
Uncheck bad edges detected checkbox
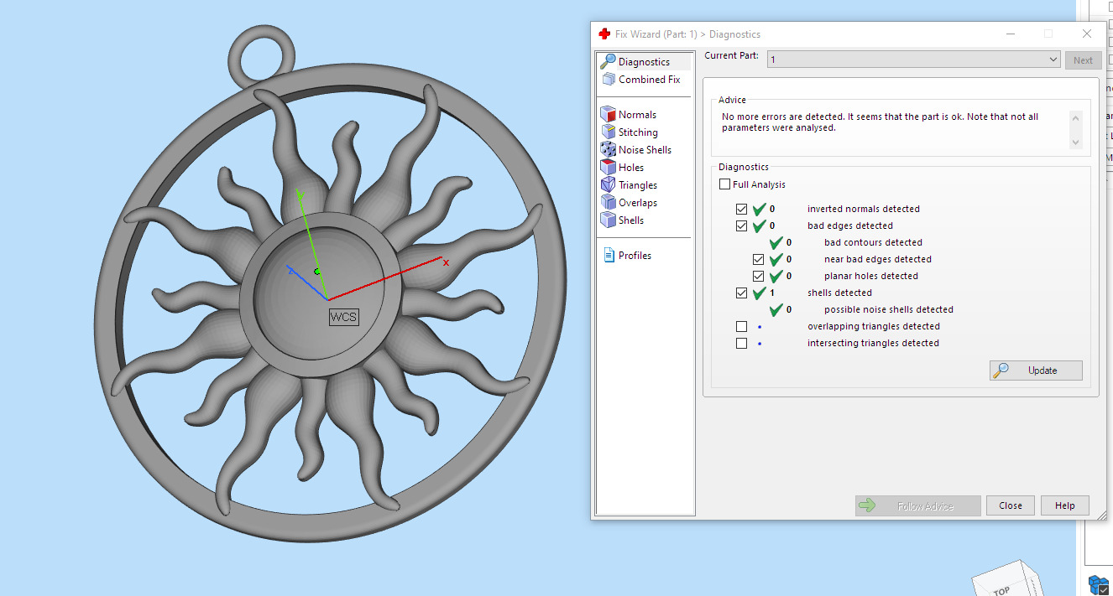741,225
